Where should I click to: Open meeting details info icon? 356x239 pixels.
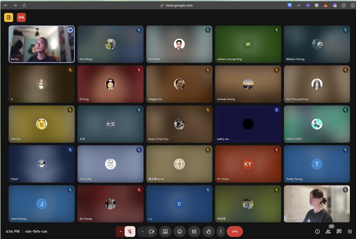click(x=317, y=232)
